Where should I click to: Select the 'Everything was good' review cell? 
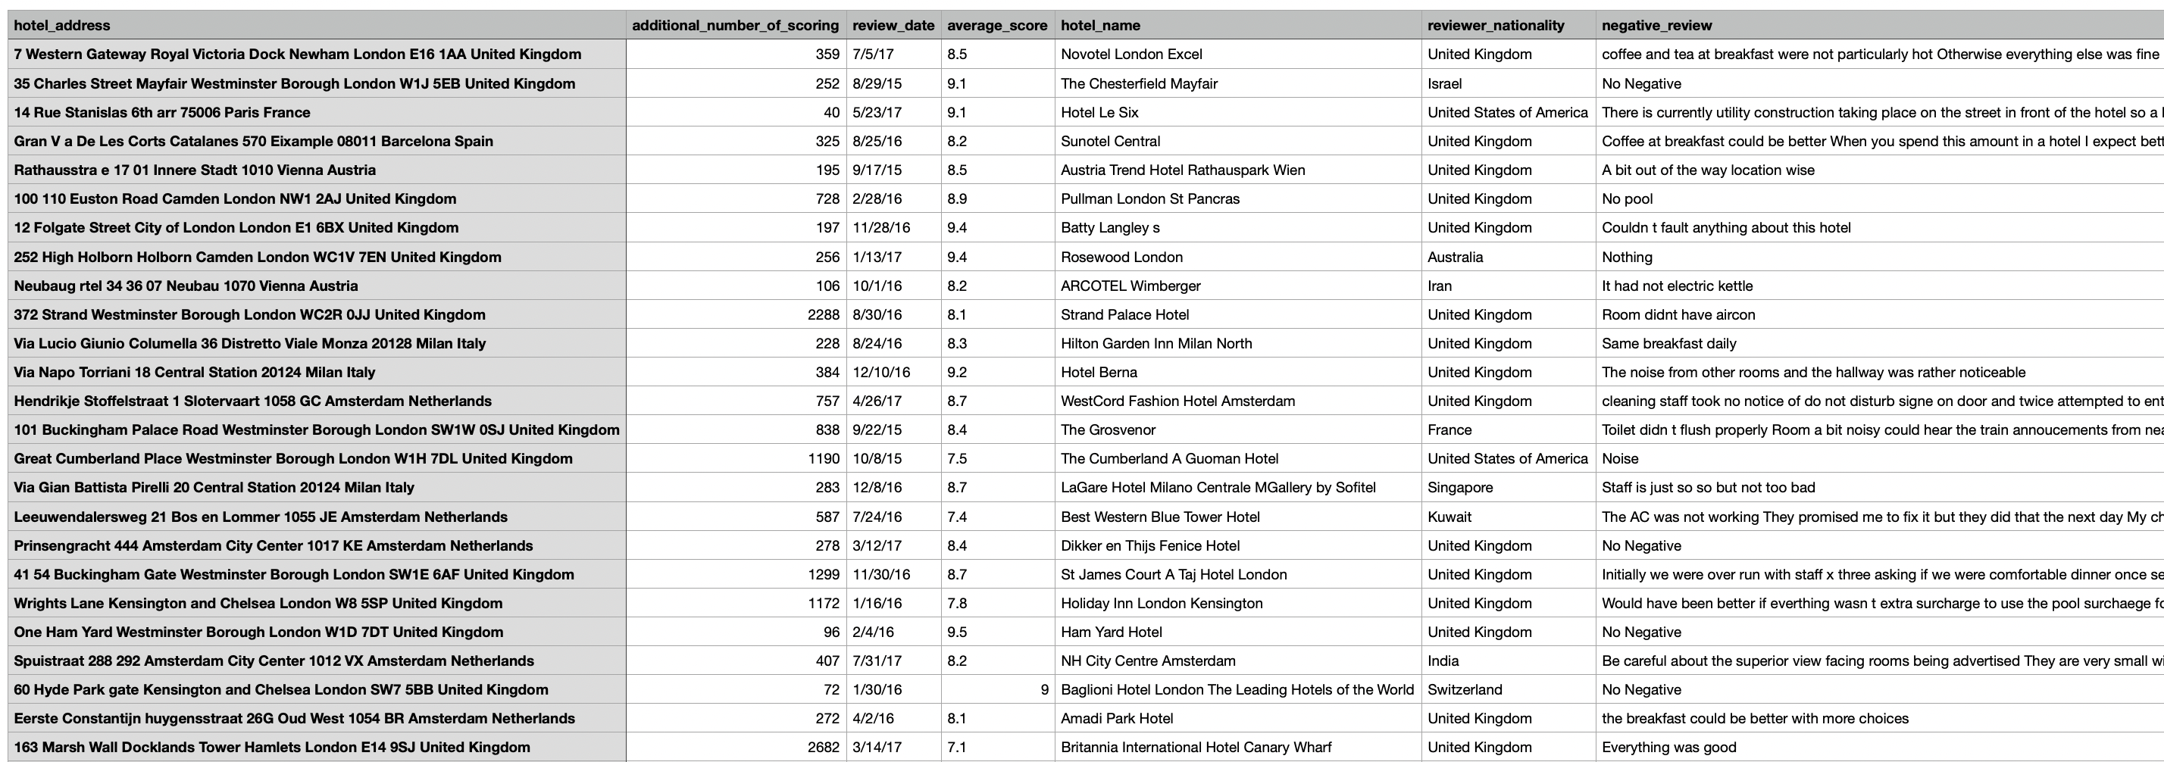click(1880, 748)
